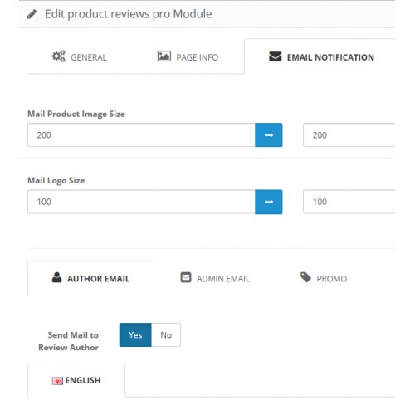Click the envelope icon on Admin Email
Viewport: 415px width, 415px height.
coord(186,277)
